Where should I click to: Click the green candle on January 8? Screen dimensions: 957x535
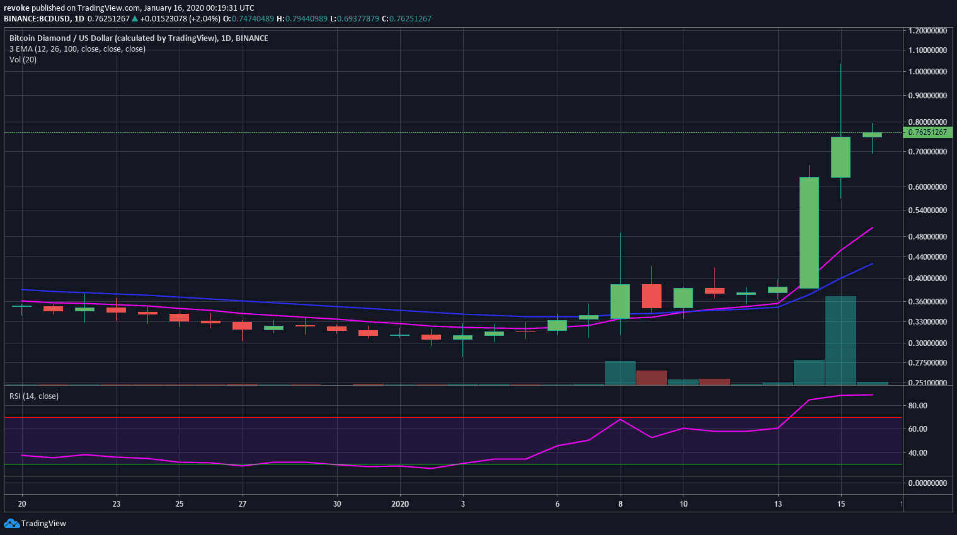620,301
